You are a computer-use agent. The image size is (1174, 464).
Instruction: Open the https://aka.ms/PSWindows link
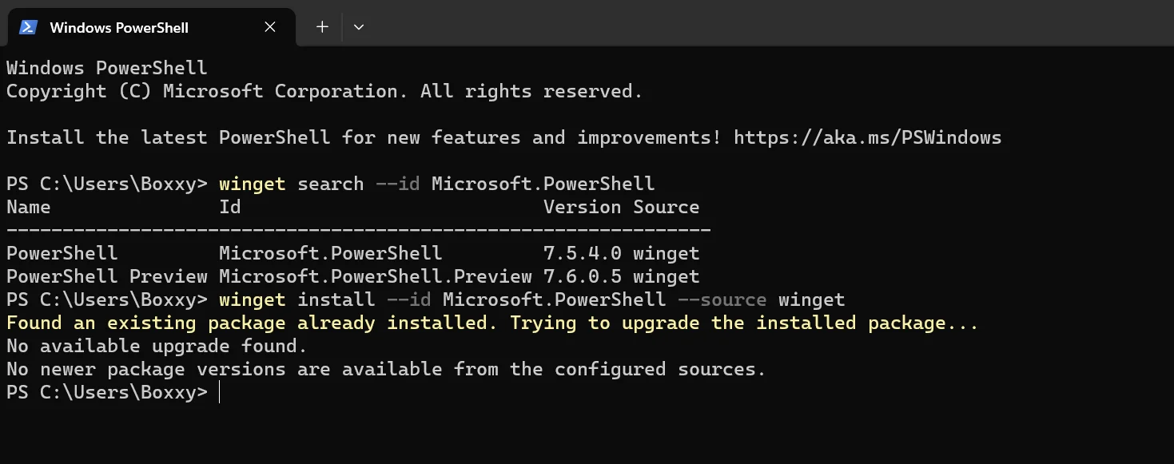(x=867, y=137)
